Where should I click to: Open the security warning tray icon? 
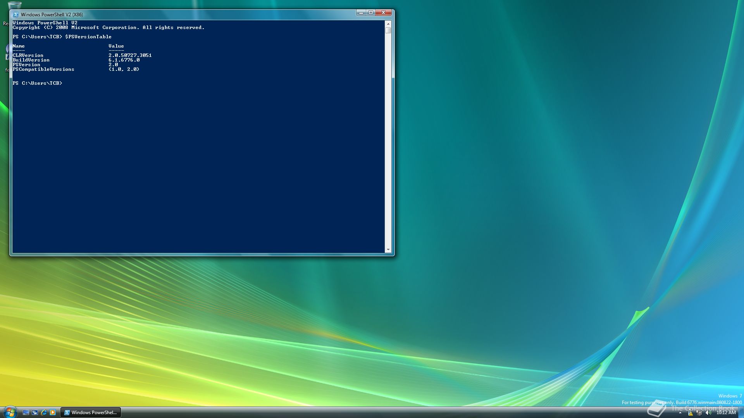point(690,413)
